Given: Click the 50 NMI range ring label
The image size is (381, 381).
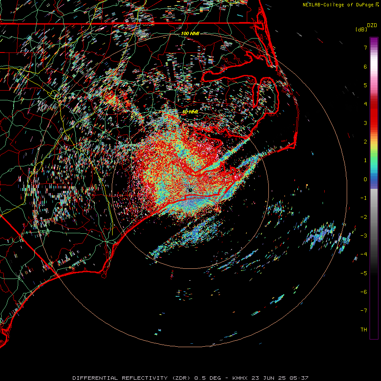Looking at the screenshot, I should point(190,112).
